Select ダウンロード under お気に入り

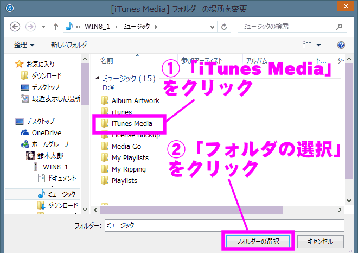click(47, 76)
